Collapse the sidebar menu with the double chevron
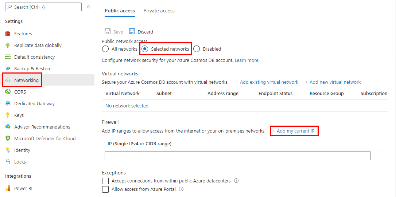The width and height of the screenshot is (396, 197). coord(89,7)
